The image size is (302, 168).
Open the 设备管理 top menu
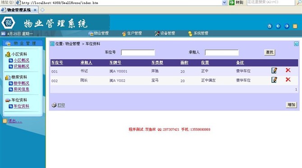[x=165, y=33]
